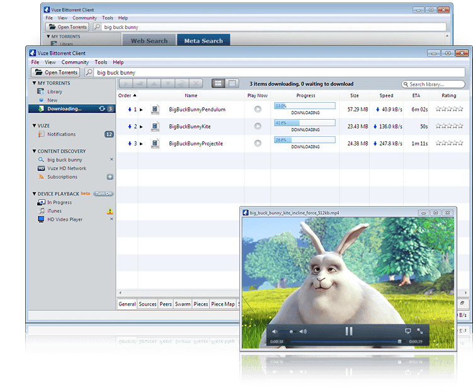Sort by the Order column
Viewport: 473px width, 392px height.
pos(127,95)
